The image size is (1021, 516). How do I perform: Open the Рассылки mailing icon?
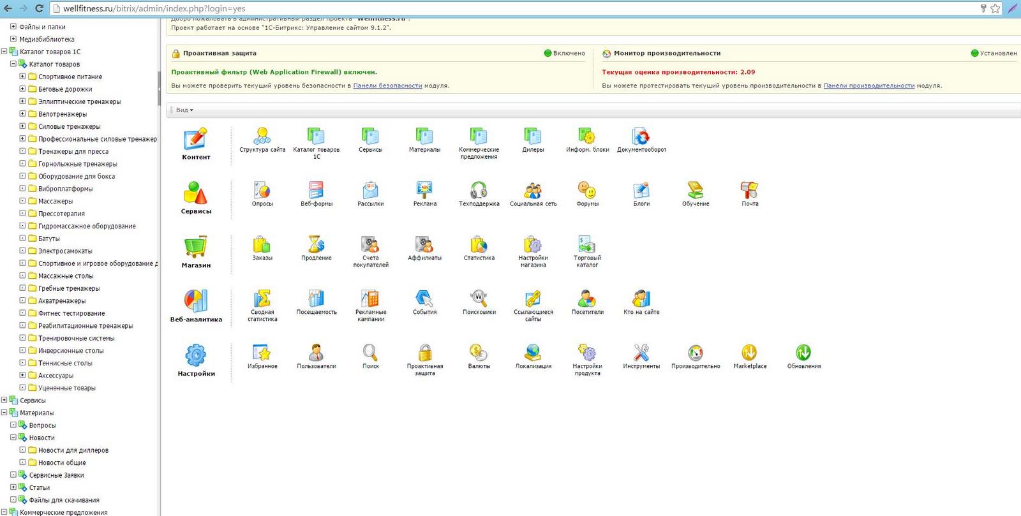coord(371,190)
